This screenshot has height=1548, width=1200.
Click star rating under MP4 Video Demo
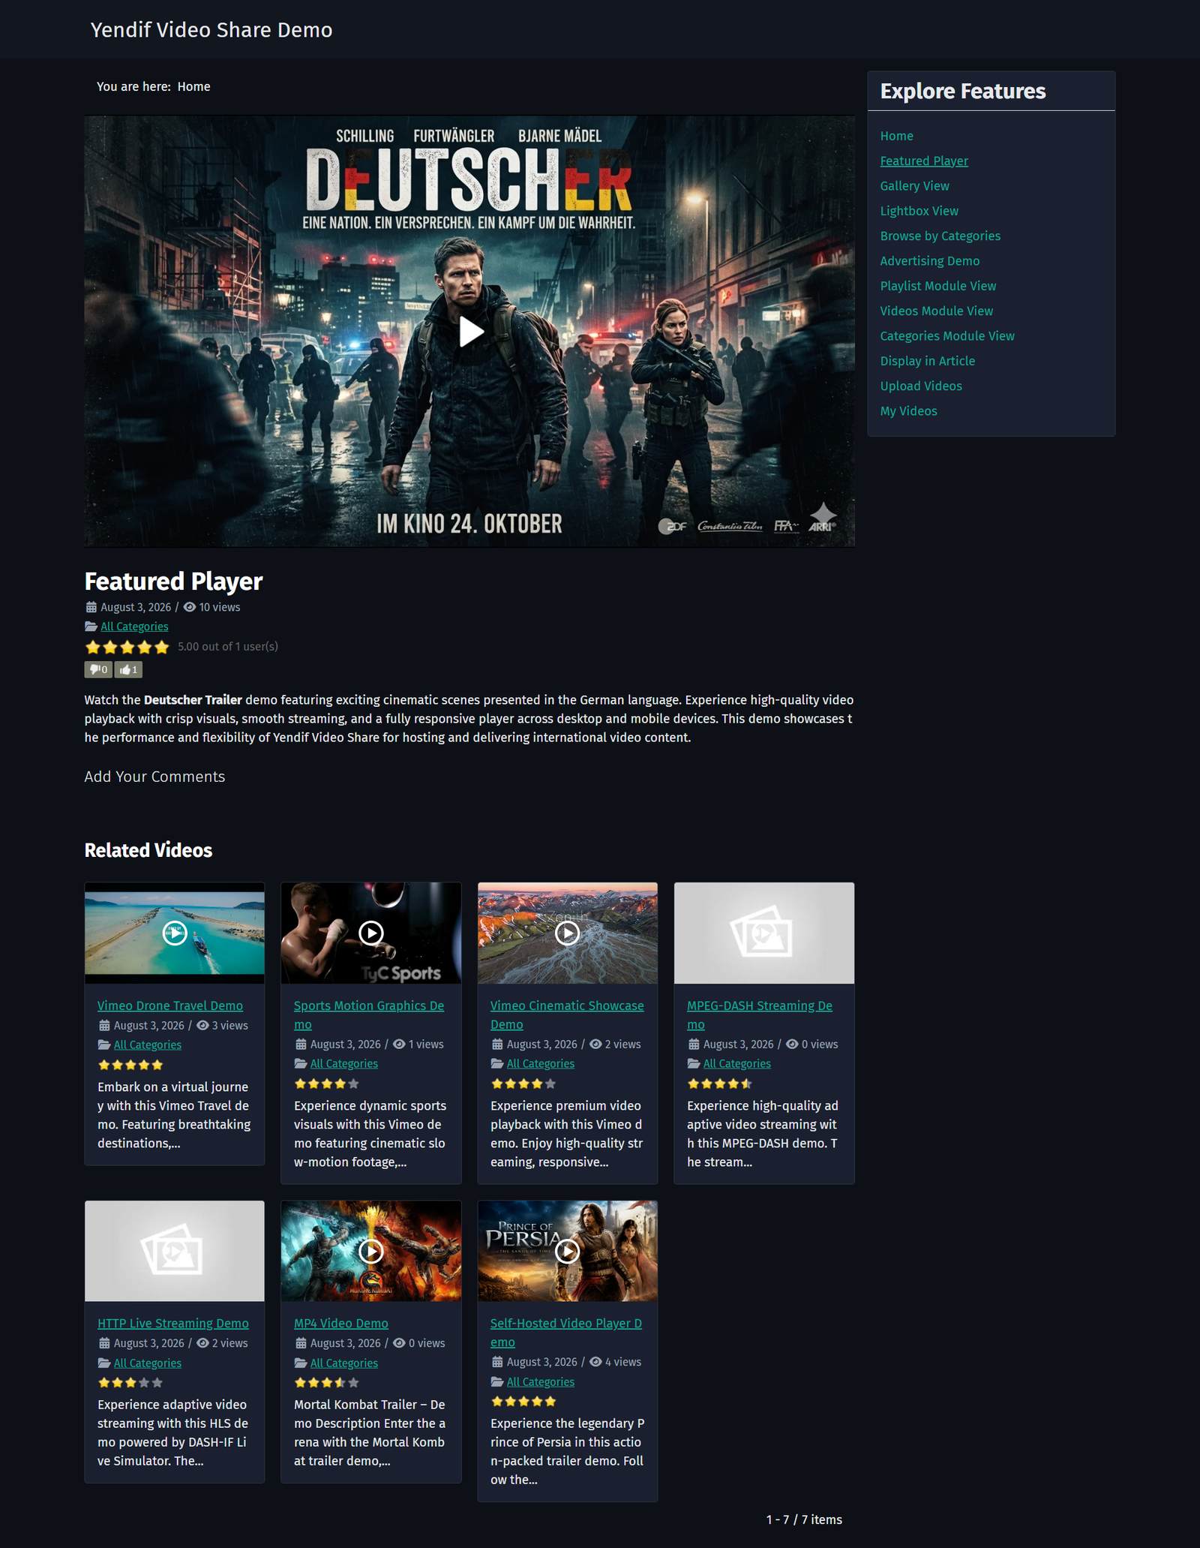(327, 1382)
